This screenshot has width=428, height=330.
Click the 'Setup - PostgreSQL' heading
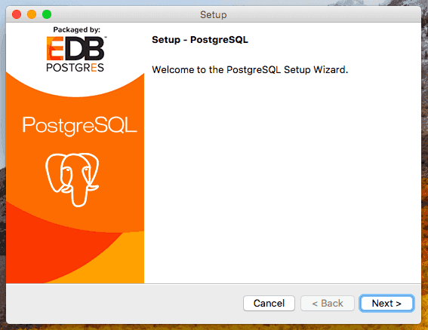point(200,40)
